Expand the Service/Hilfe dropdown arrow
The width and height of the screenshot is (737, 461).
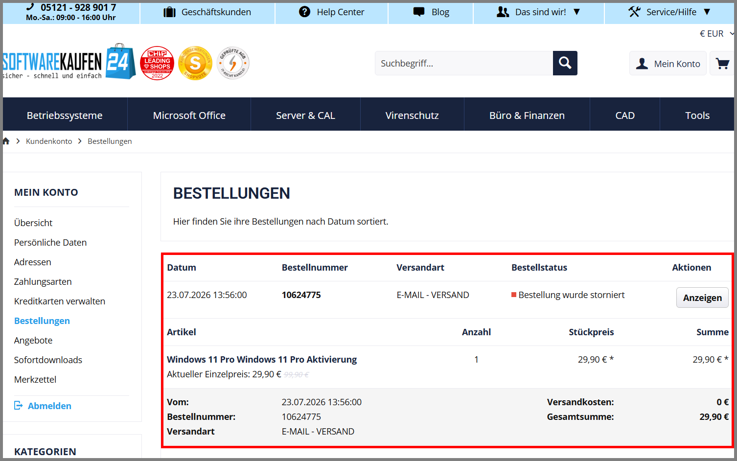tap(707, 12)
